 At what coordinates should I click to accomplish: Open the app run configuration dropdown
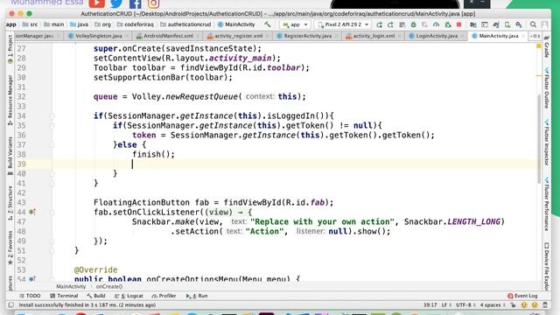295,24
